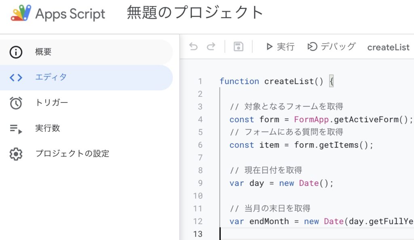Open the プロジェクトの設定 gear icon

16,154
